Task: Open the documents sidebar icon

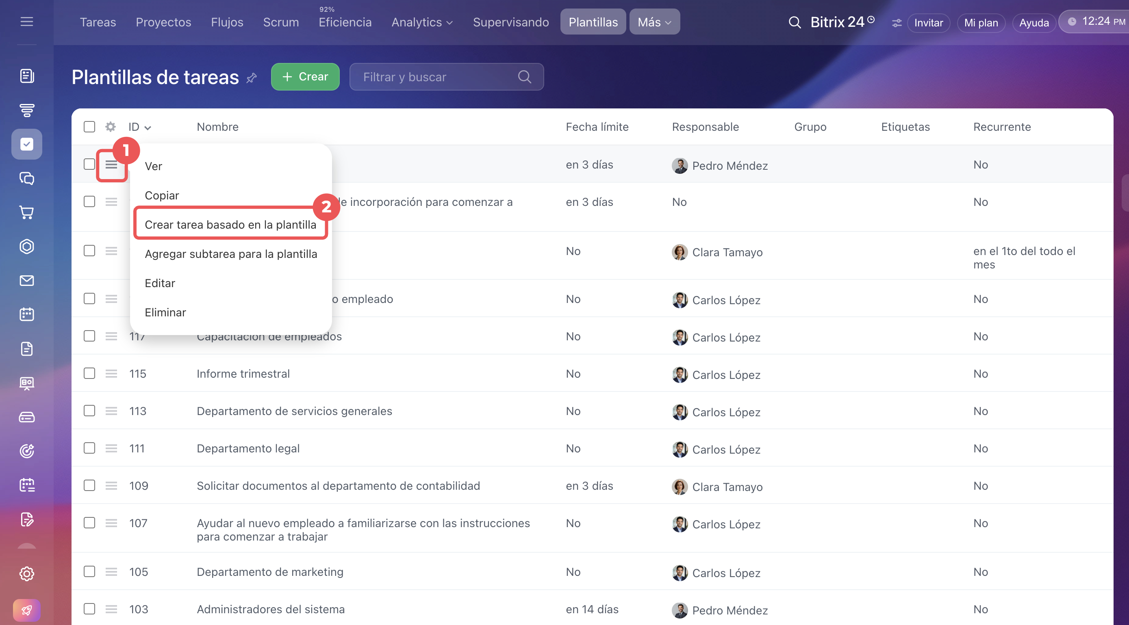Action: click(x=27, y=348)
